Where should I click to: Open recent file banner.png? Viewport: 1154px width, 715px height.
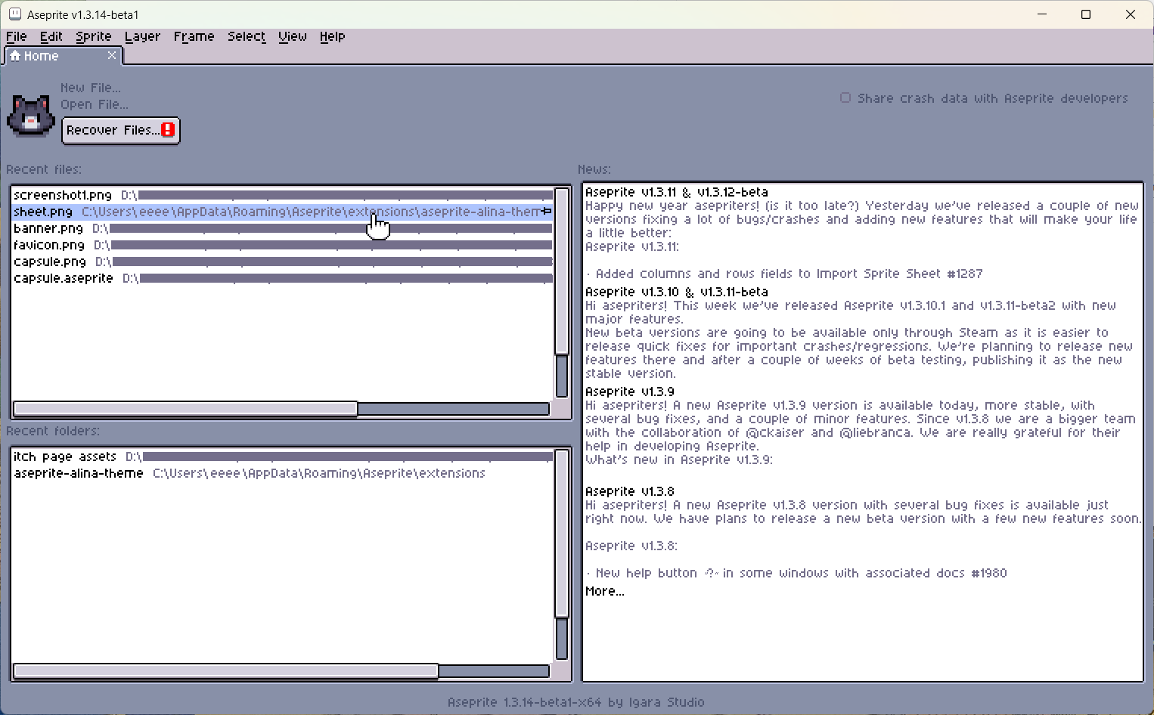tap(283, 228)
